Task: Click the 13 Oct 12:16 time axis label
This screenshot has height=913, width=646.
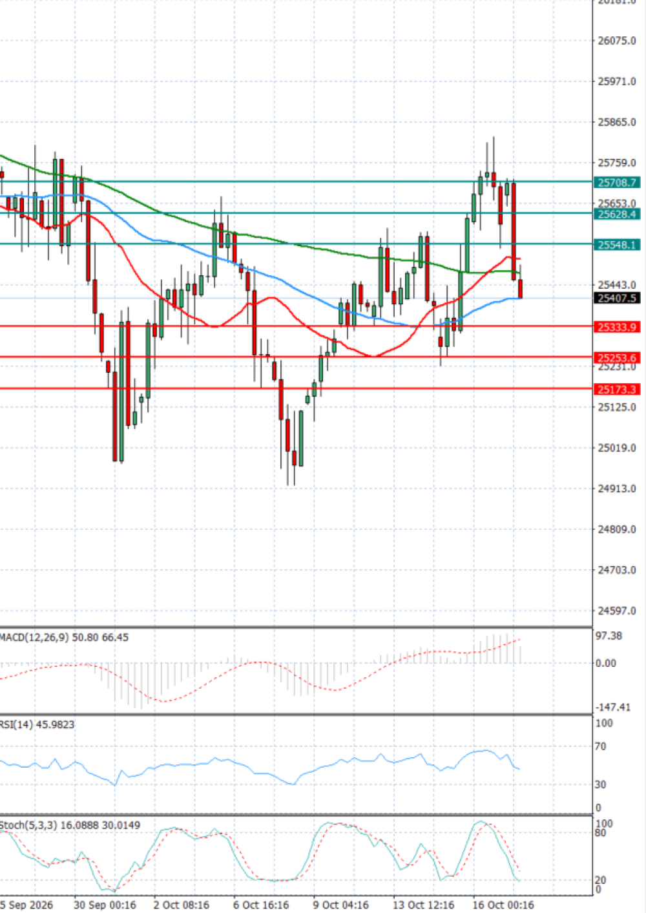Action: click(x=424, y=905)
